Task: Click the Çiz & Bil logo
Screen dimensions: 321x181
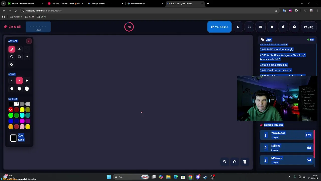Action: point(12,27)
